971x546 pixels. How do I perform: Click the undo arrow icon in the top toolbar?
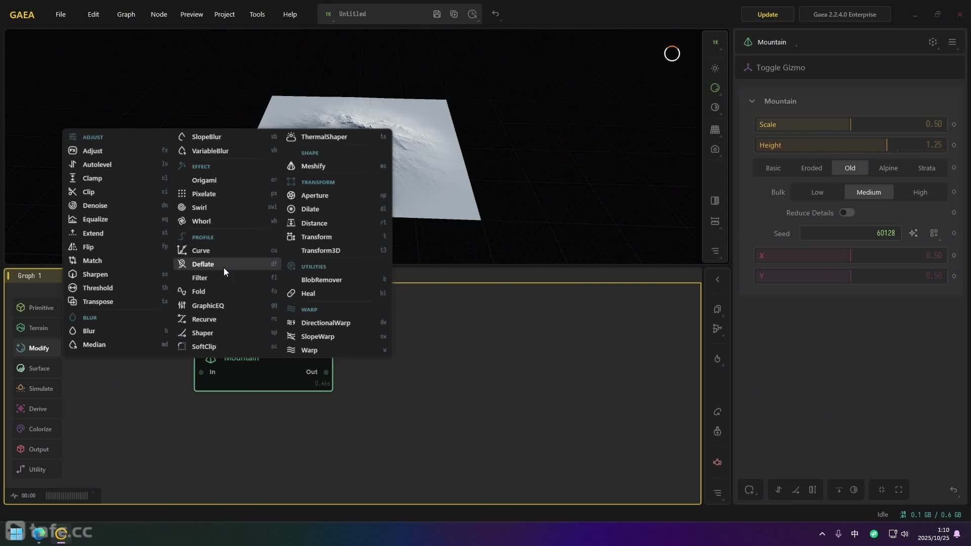coord(496,14)
